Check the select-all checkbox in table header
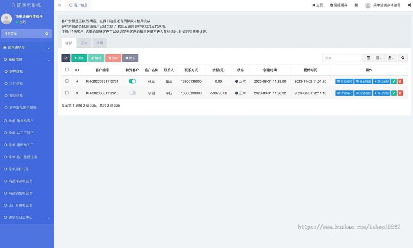Image resolution: width=413 pixels, height=248 pixels. tap(67, 70)
